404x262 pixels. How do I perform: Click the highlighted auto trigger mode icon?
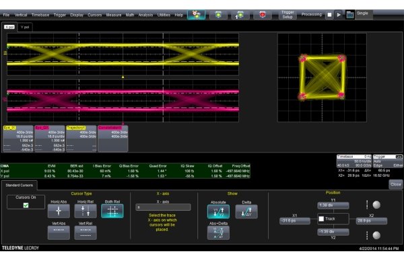click(x=196, y=15)
